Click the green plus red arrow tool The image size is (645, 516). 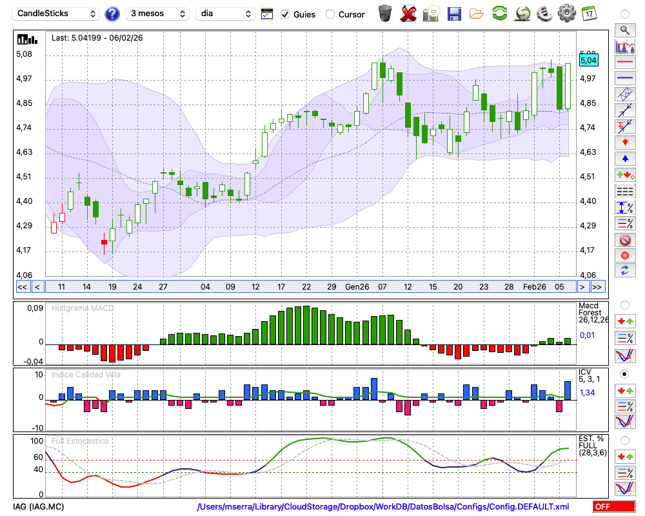tap(625, 175)
